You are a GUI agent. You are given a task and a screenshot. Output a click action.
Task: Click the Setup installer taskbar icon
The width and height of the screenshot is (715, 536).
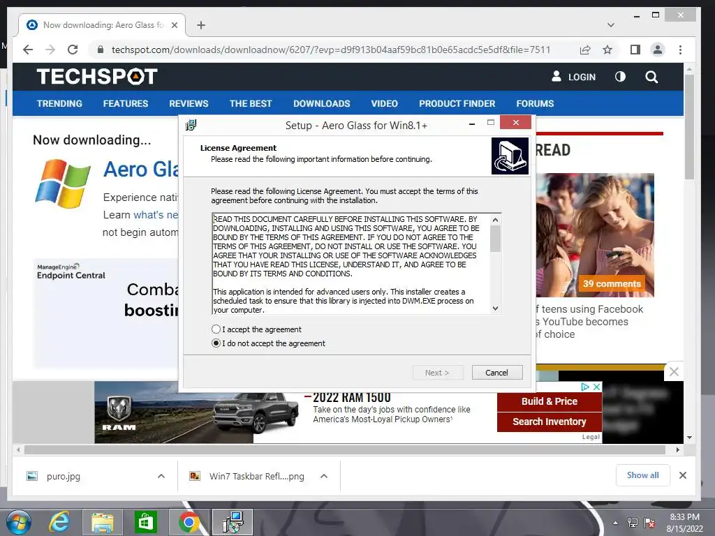click(x=233, y=522)
